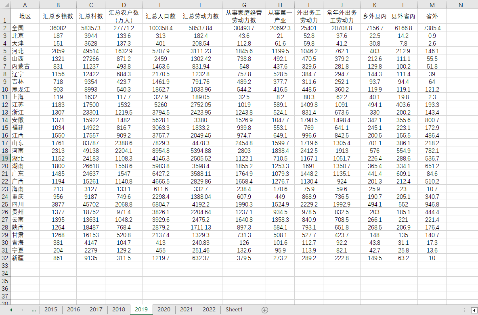Click the previous sheet navigation arrow
The width and height of the screenshot is (478, 315).
pyautogui.click(x=11, y=310)
